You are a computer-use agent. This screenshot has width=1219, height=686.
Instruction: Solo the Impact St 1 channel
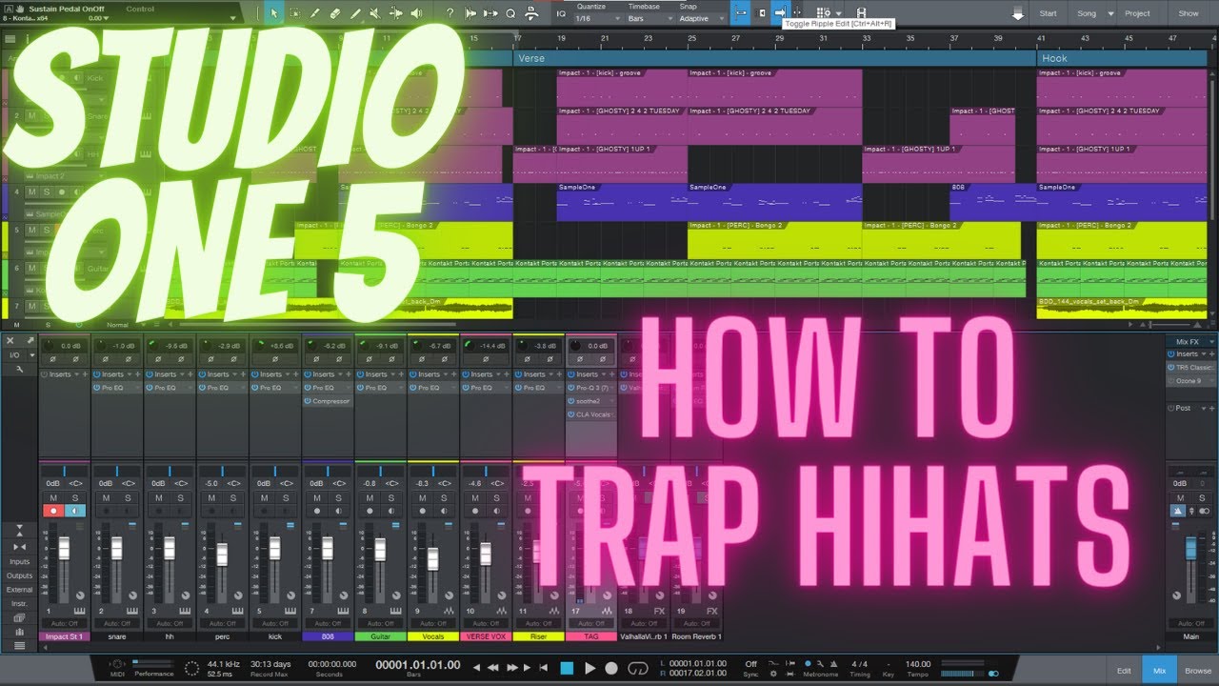(x=75, y=498)
